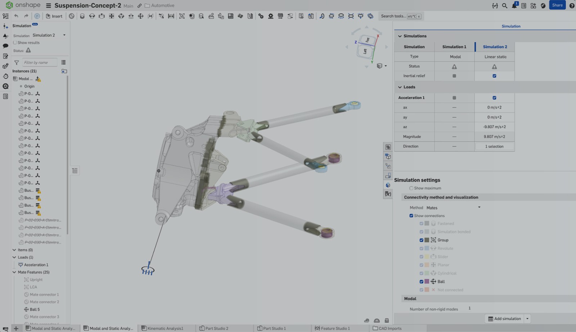The height and width of the screenshot is (332, 576).
Task: Open the notifications bell
Action: (x=514, y=5)
